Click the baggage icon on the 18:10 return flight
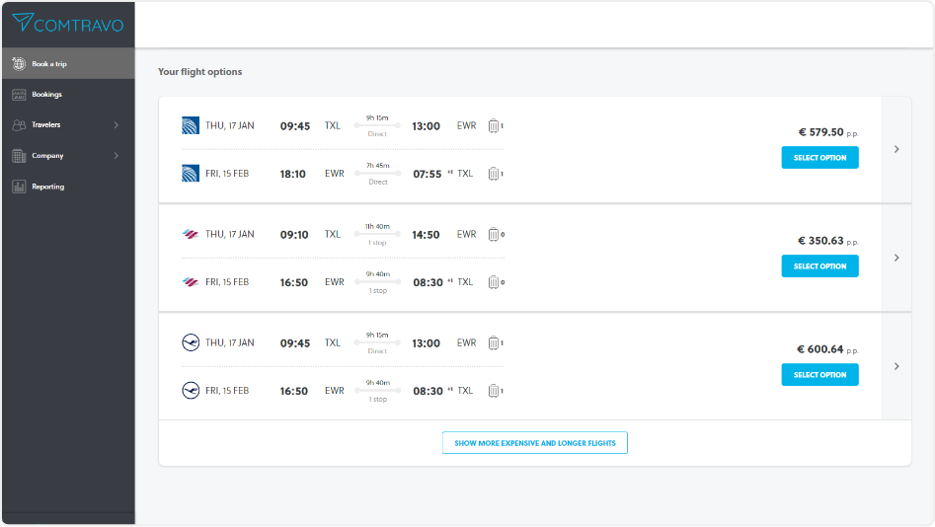Image resolution: width=935 pixels, height=527 pixels. (x=494, y=174)
